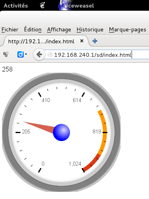Click the 410 gauge label

click(46, 100)
